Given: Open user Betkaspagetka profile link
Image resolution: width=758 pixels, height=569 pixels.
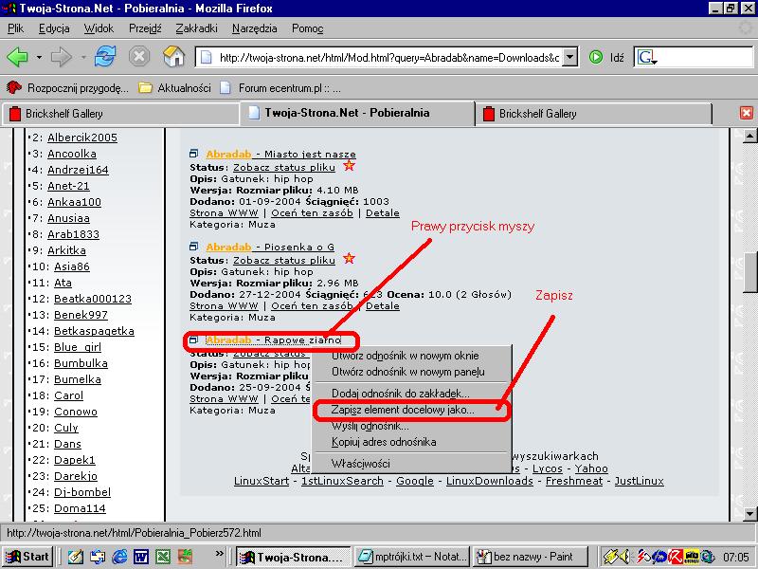Looking at the screenshot, I should [x=94, y=331].
